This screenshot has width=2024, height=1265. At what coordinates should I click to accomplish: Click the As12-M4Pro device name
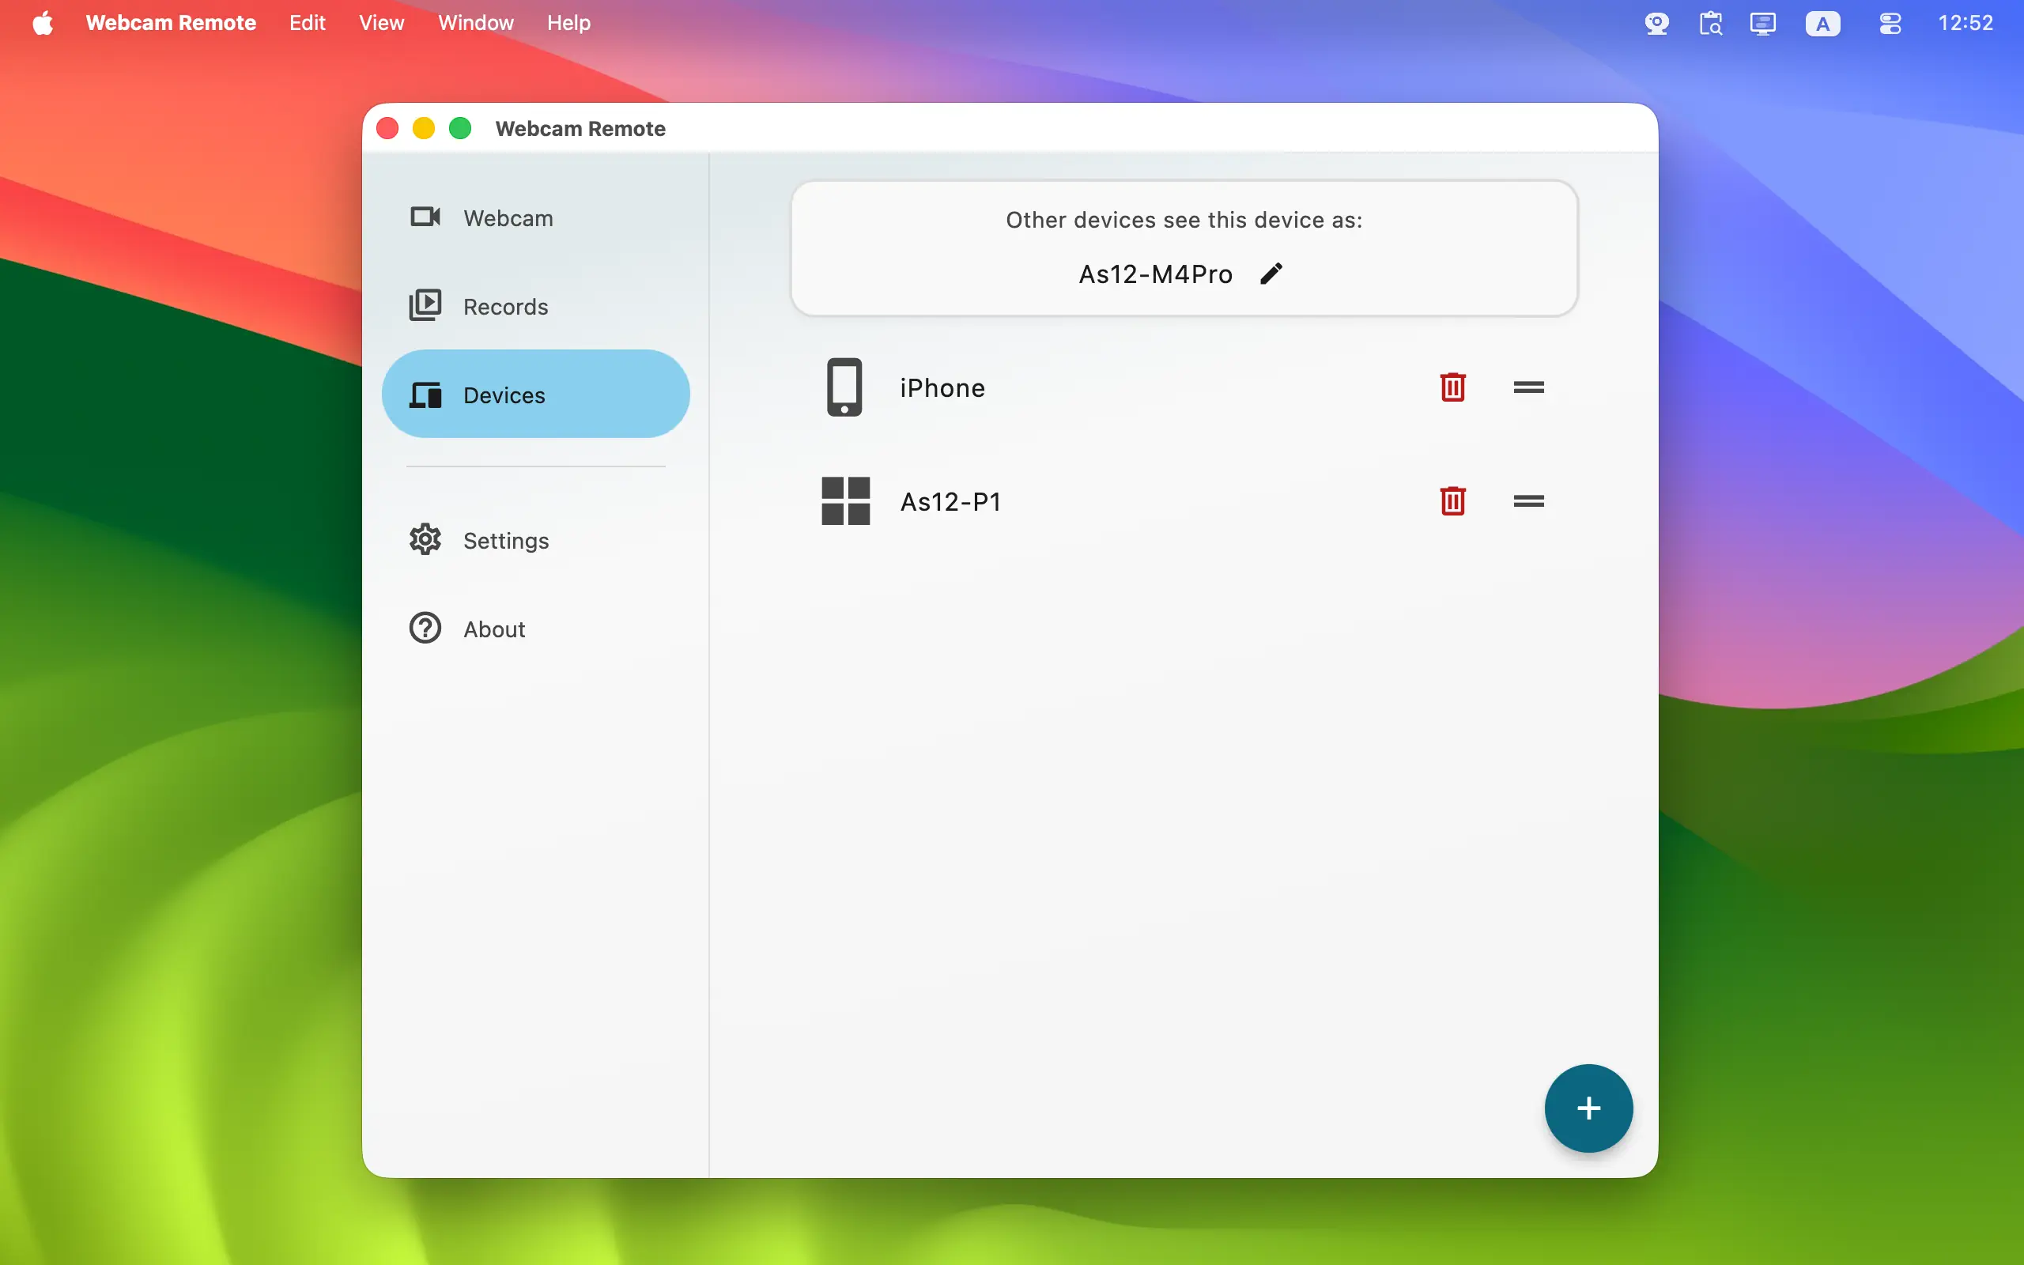pos(1155,274)
